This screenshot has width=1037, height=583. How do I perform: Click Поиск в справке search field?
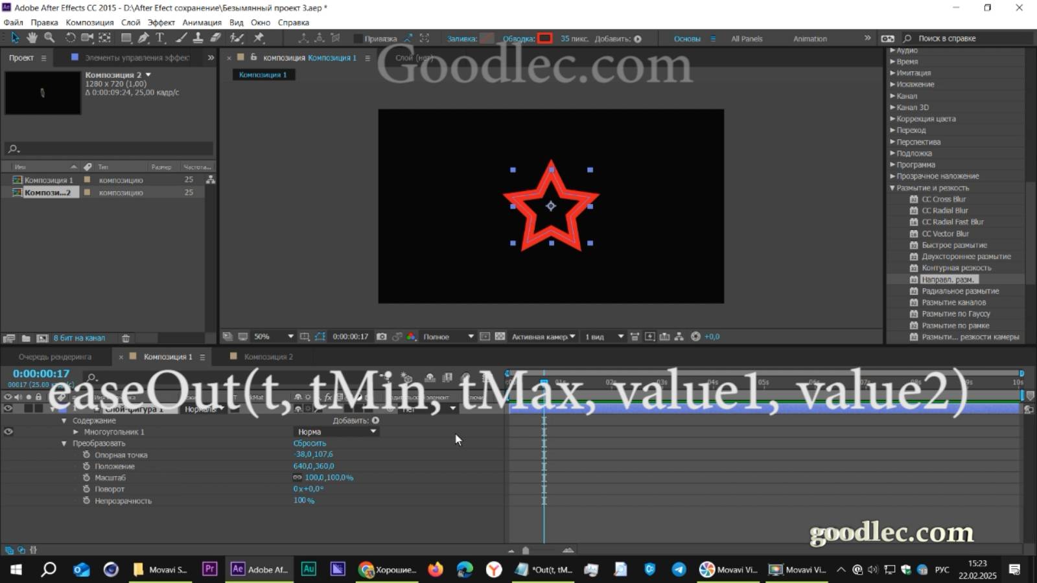(x=966, y=39)
